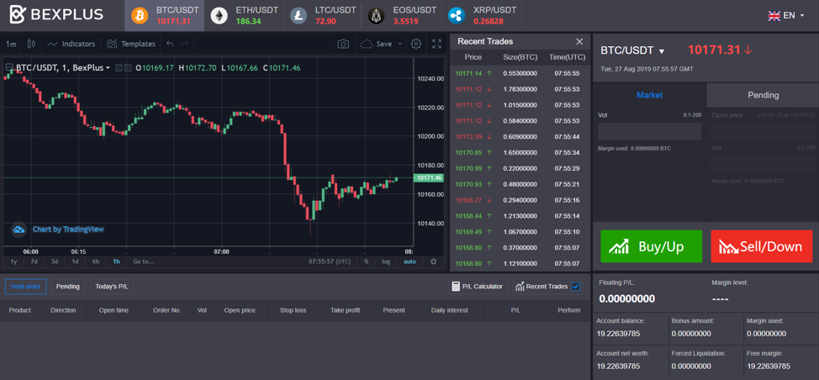
Task: Close the Recent Trades panel
Action: click(x=579, y=41)
